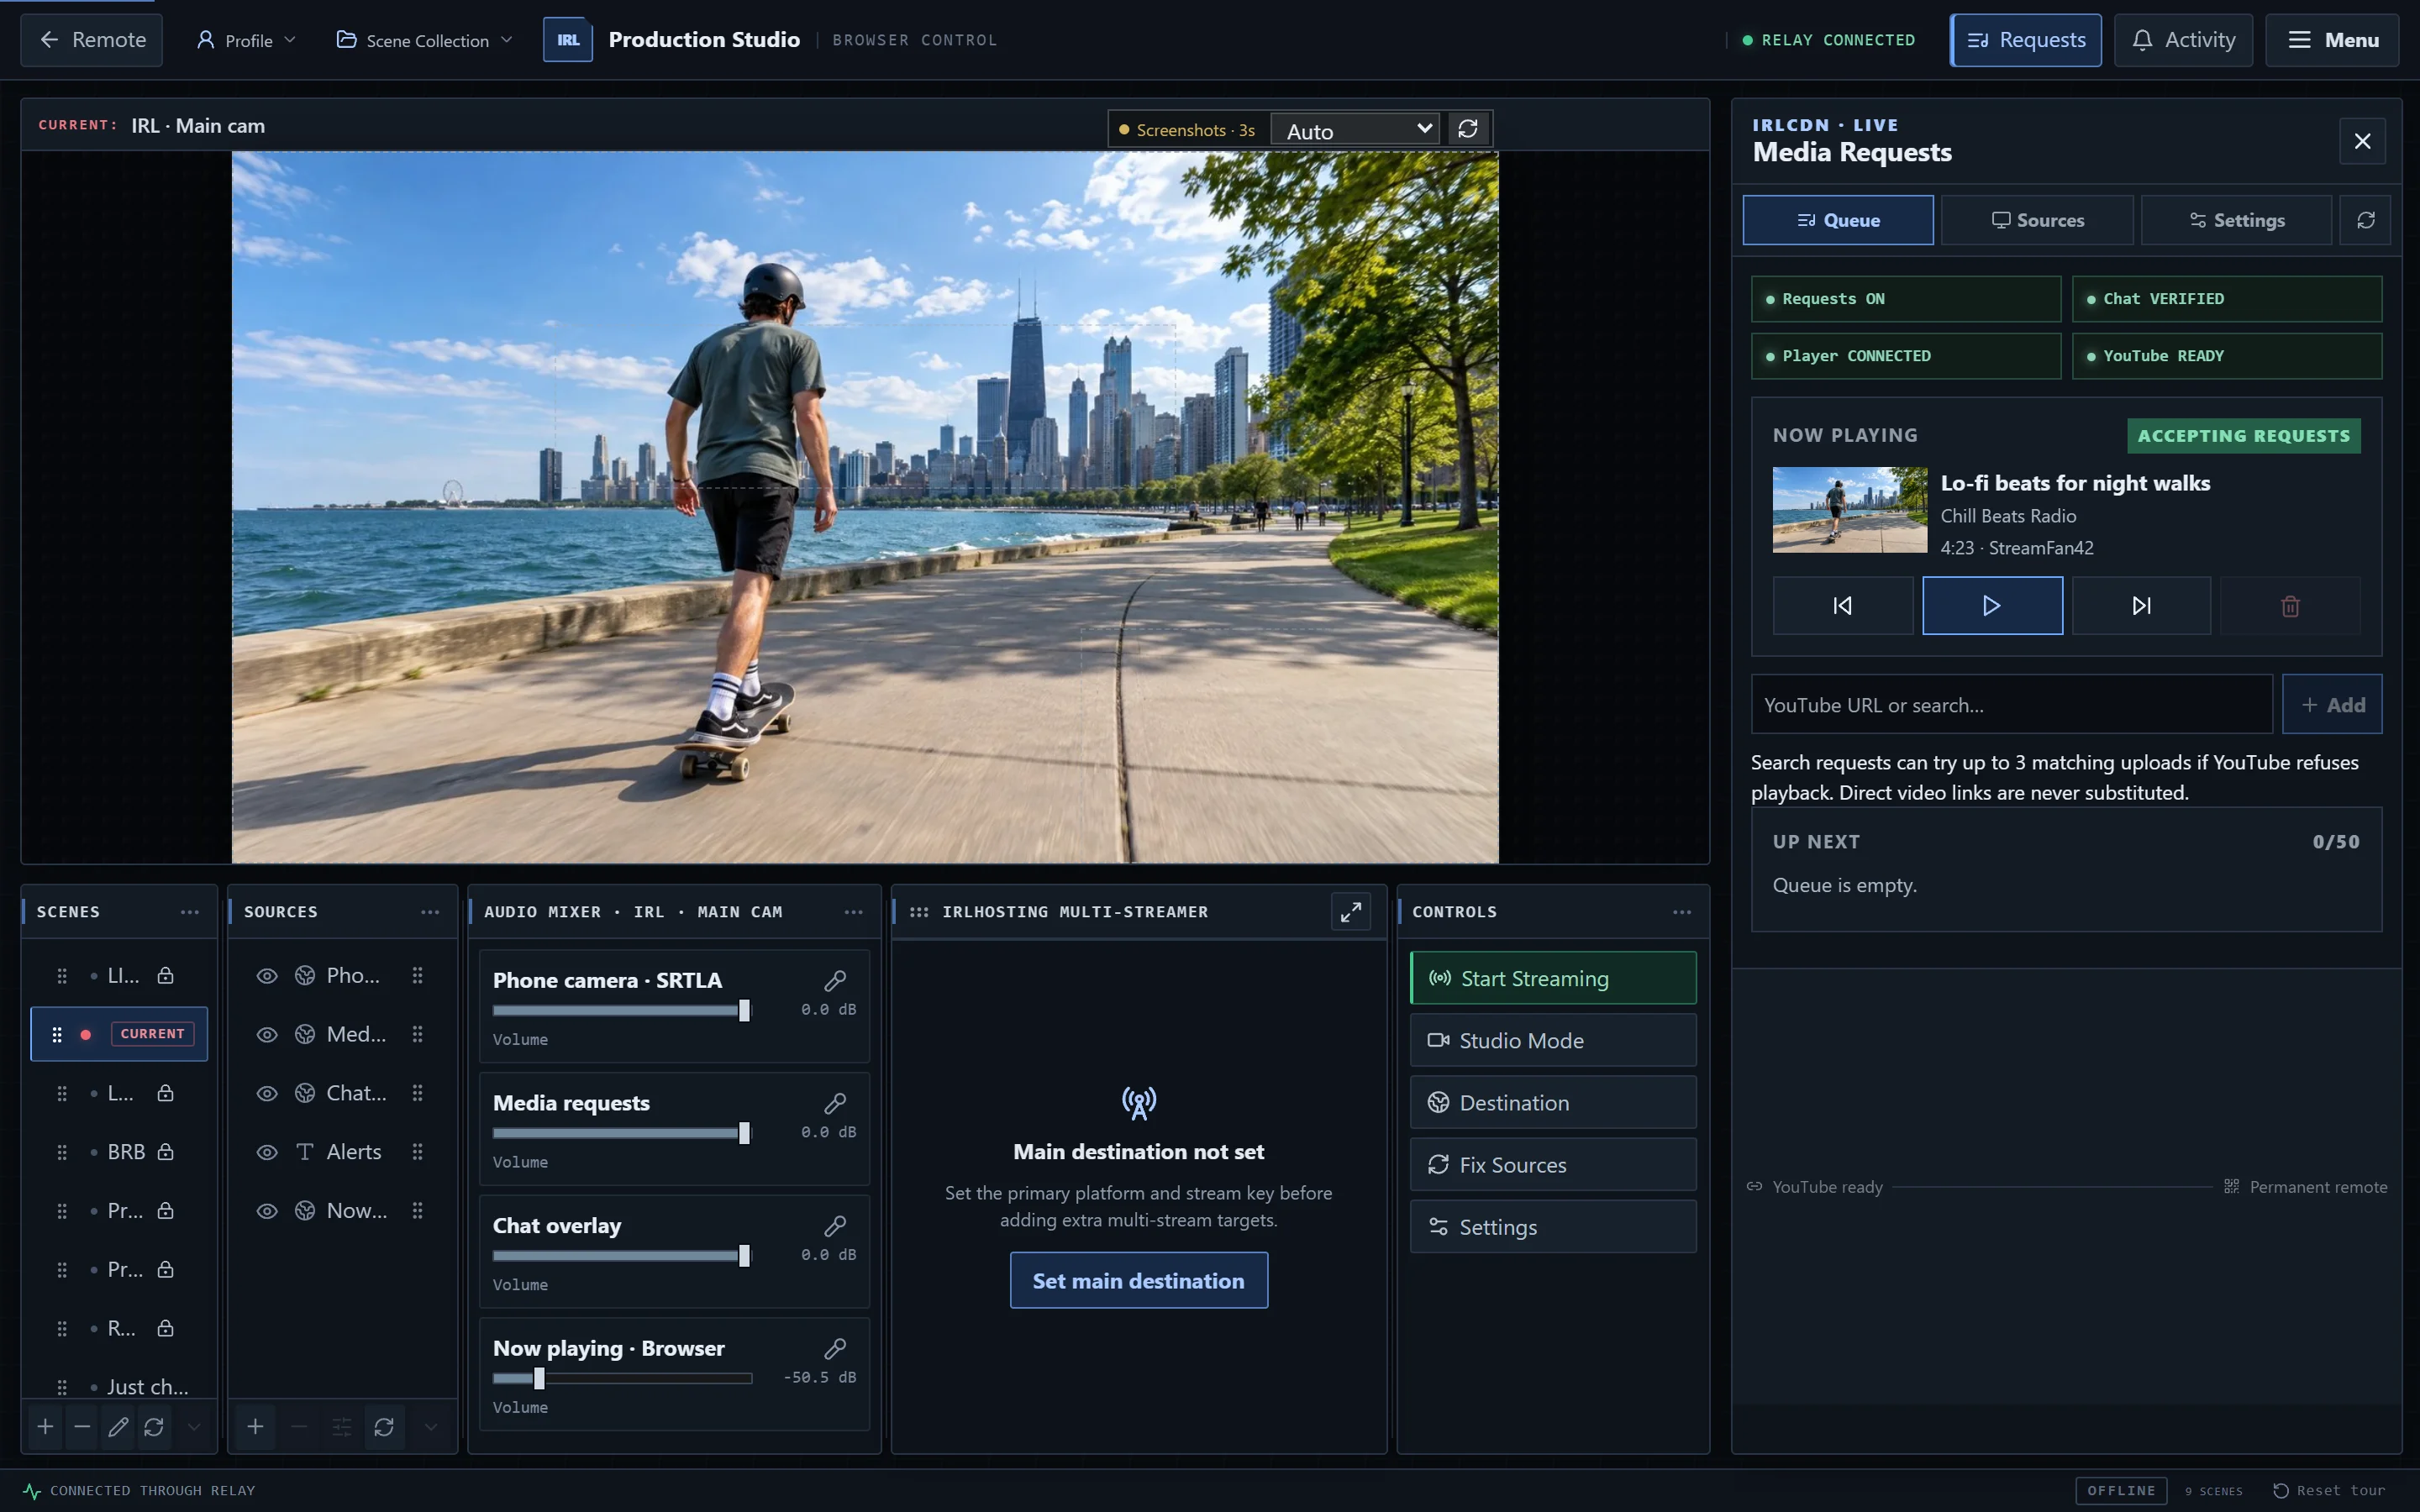Image resolution: width=2420 pixels, height=1512 pixels.
Task: Open Scenes panel options menu
Action: coord(190,911)
